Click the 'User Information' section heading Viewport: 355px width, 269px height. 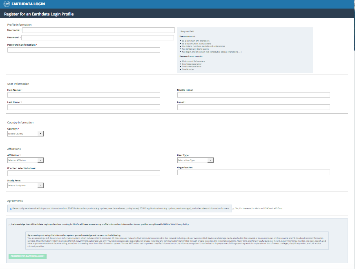[x=18, y=84]
